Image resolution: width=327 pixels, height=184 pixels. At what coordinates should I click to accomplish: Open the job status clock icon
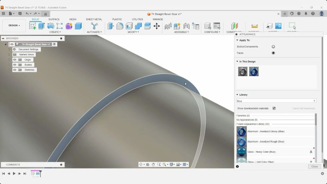click(299, 14)
